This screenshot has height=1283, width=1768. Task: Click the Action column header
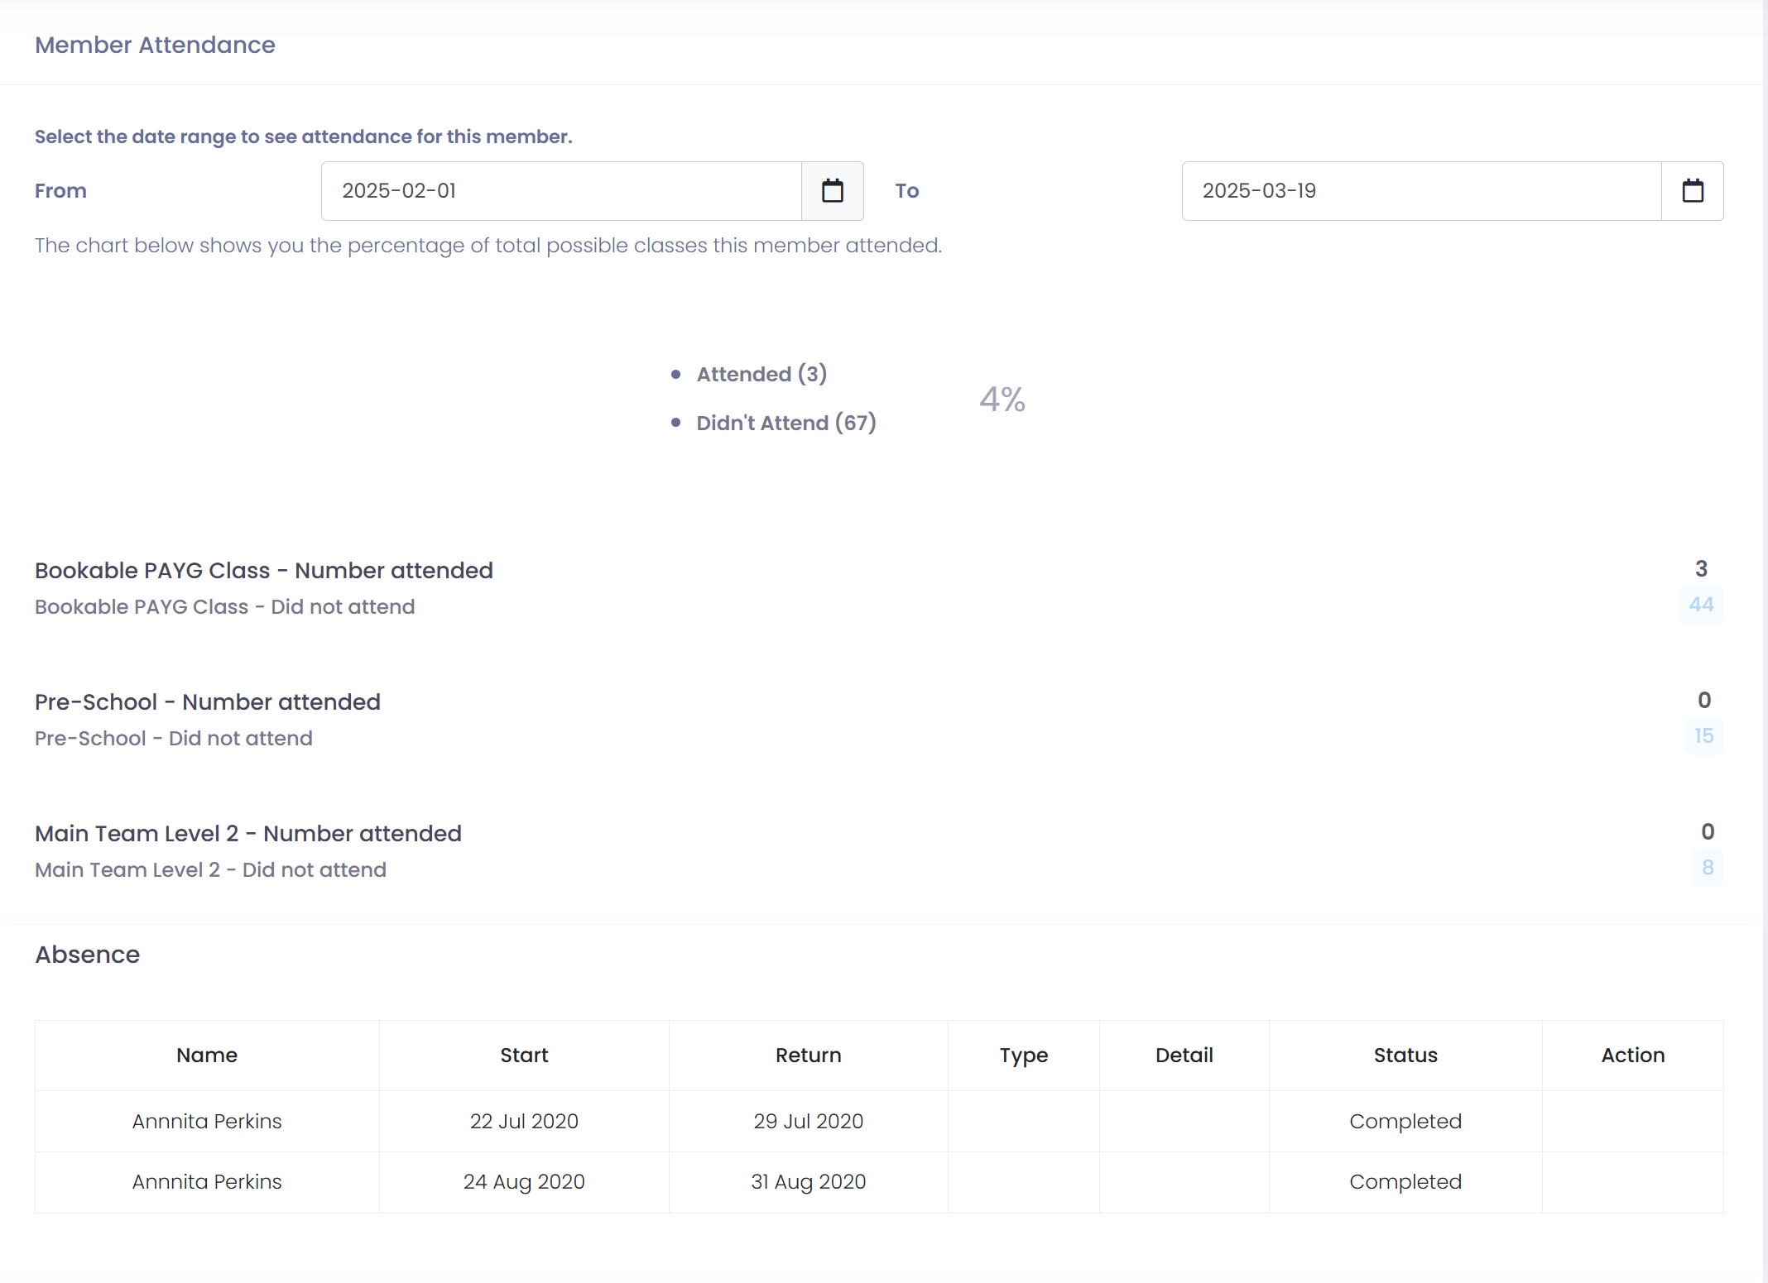1632,1056
